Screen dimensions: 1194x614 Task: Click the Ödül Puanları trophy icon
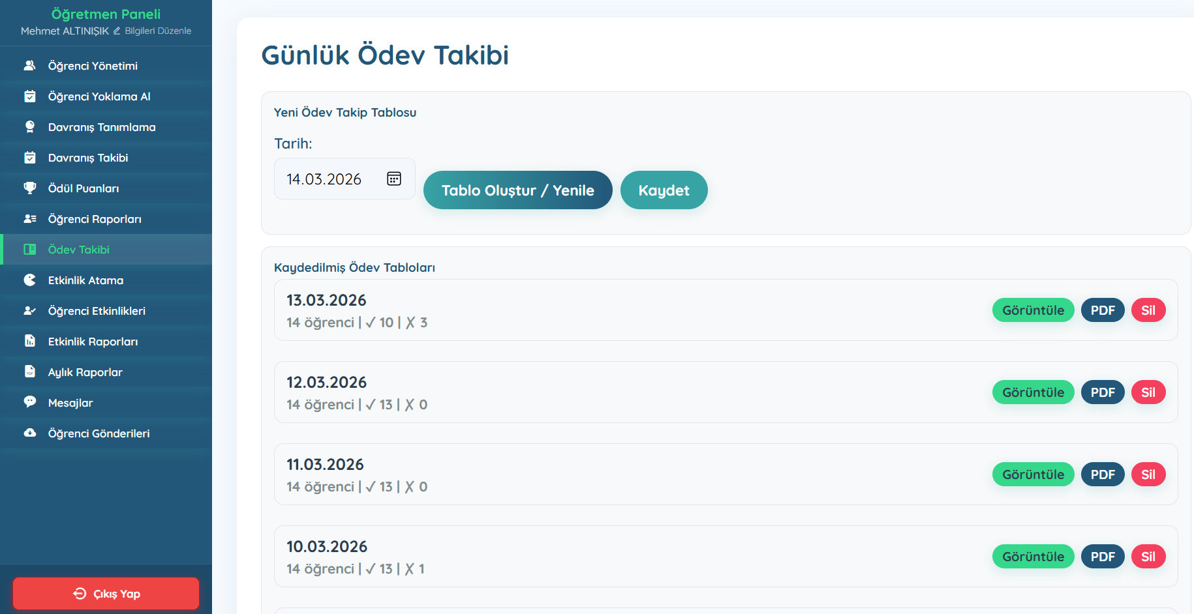point(30,188)
